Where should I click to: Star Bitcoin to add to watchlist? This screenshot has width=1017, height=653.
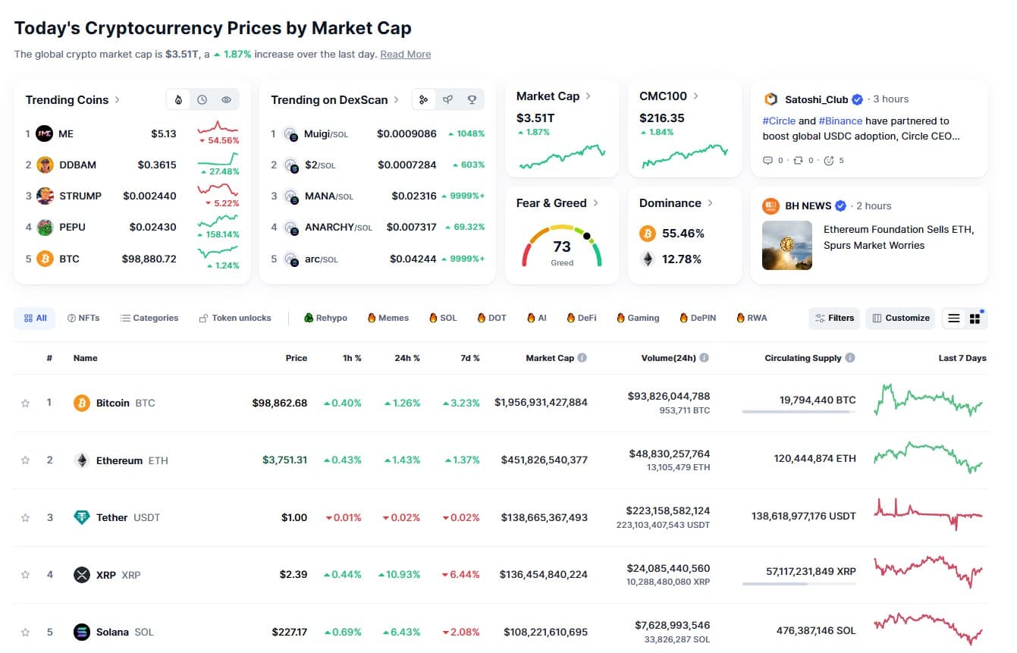pyautogui.click(x=25, y=403)
